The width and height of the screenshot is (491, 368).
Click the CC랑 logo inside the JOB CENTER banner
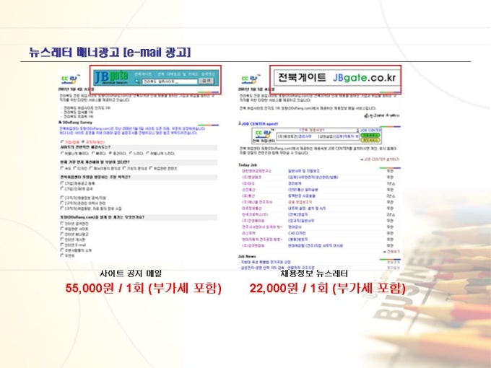(263, 134)
